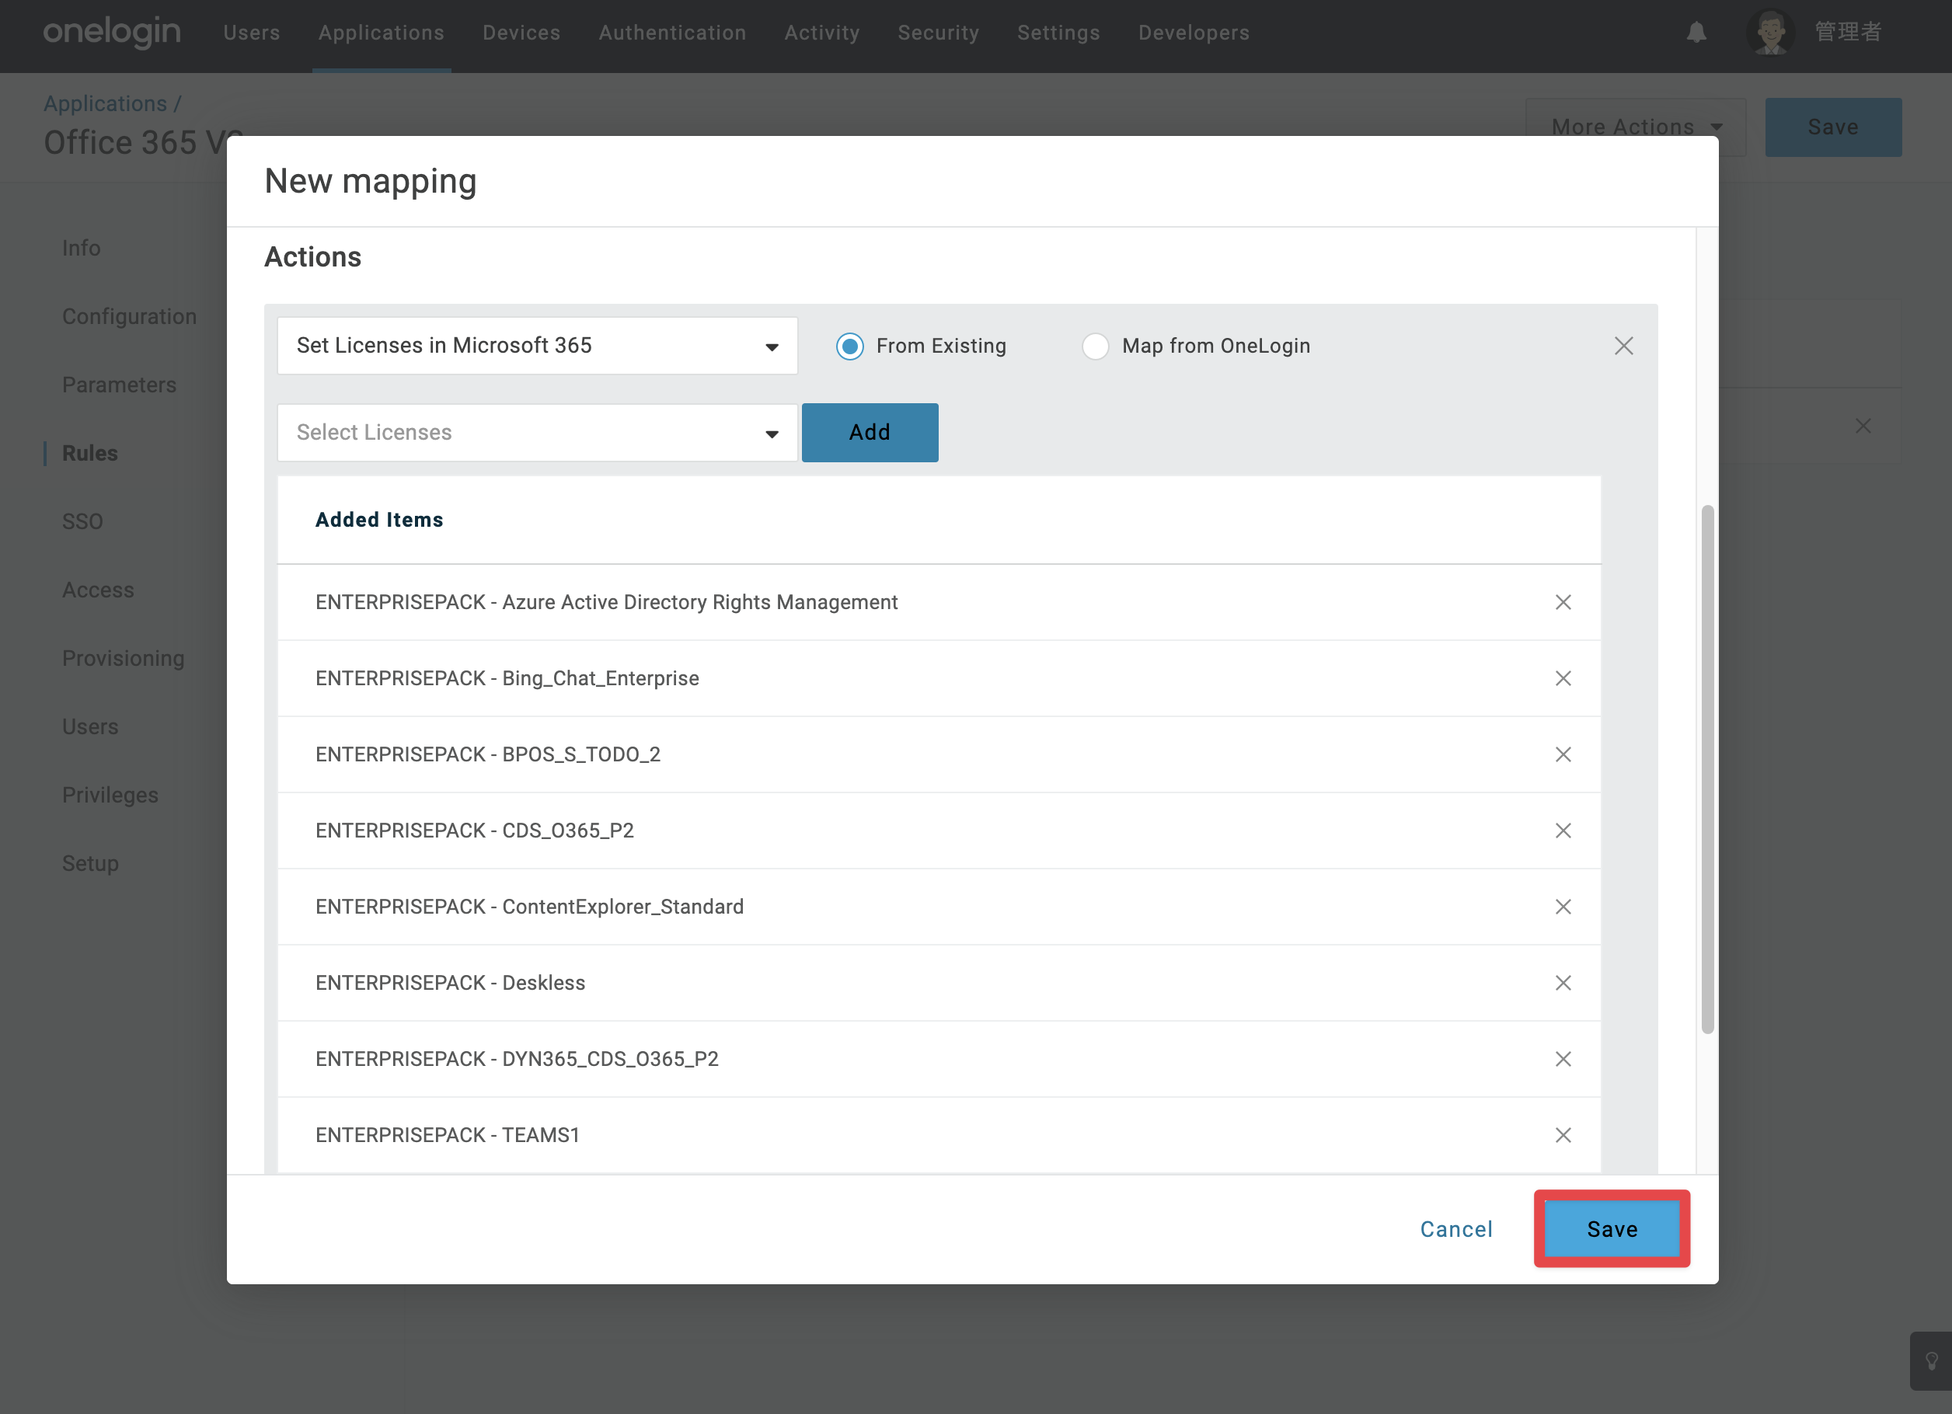Click the ENTERPRISEPACK - Bing_Chat_Enterprise text

click(x=507, y=678)
